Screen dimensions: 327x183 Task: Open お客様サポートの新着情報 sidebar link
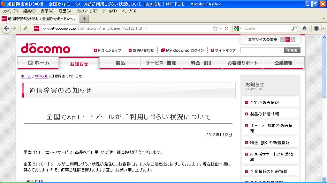pos(271,157)
